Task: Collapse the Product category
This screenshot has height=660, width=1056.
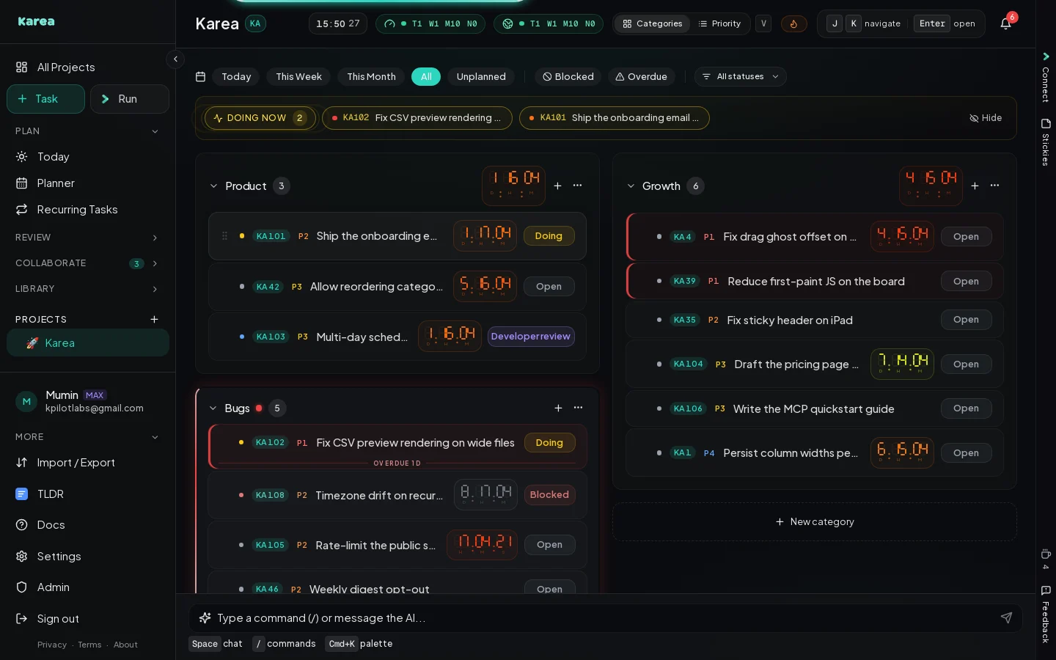Action: (213, 186)
